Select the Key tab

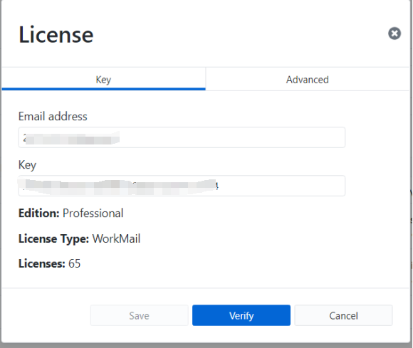pos(103,80)
